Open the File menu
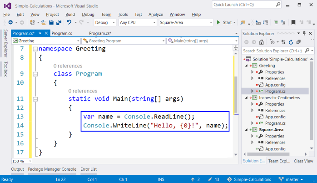Screen dimensions: 317x183 click(6, 15)
